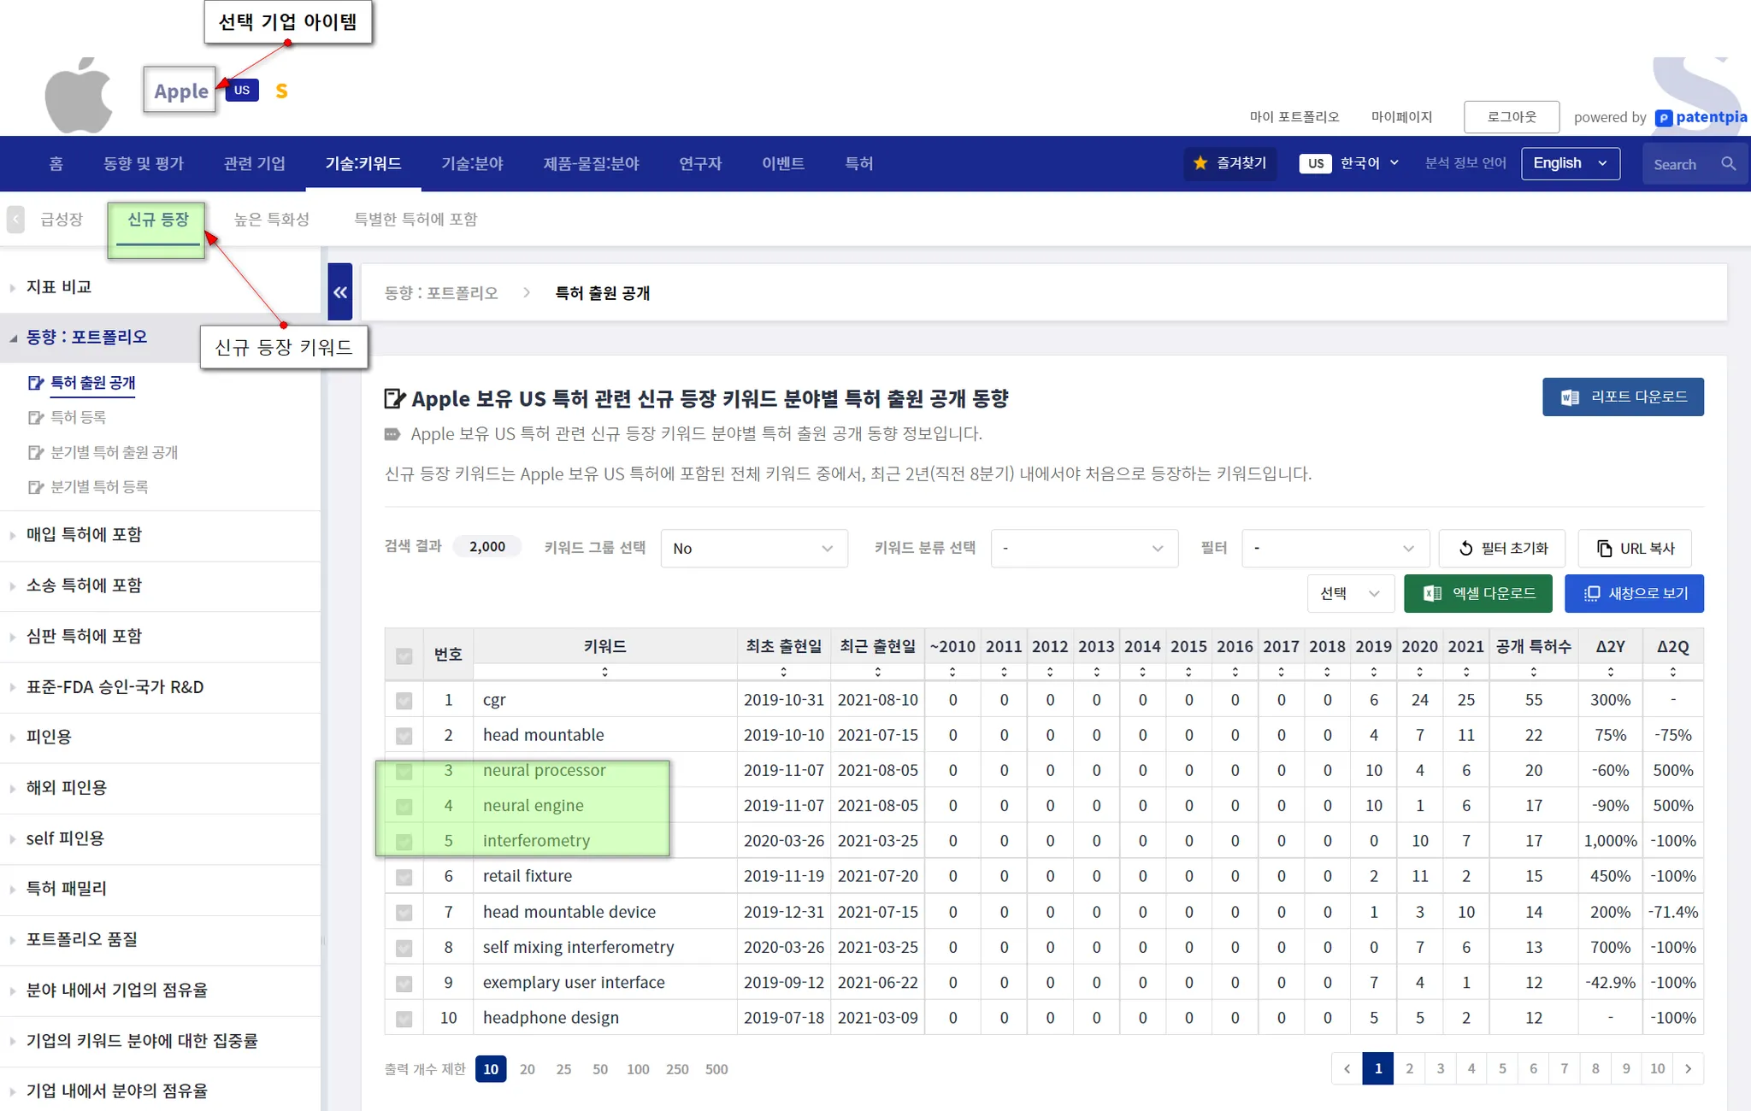Click sort arrows under 키워드 column
The image size is (1751, 1111).
(x=604, y=672)
